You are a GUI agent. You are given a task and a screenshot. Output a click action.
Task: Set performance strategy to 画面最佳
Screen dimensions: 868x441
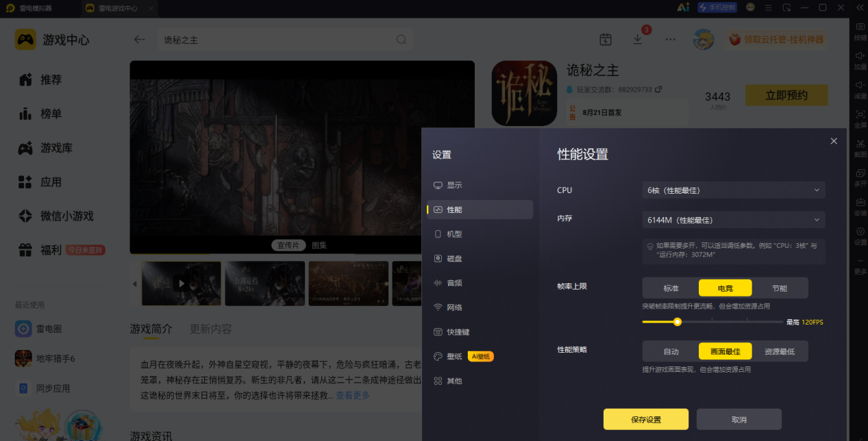pos(725,351)
